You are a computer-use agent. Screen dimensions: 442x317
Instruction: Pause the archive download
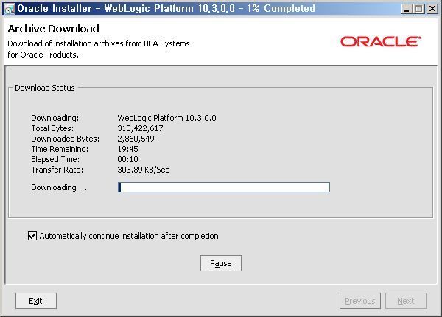221,263
